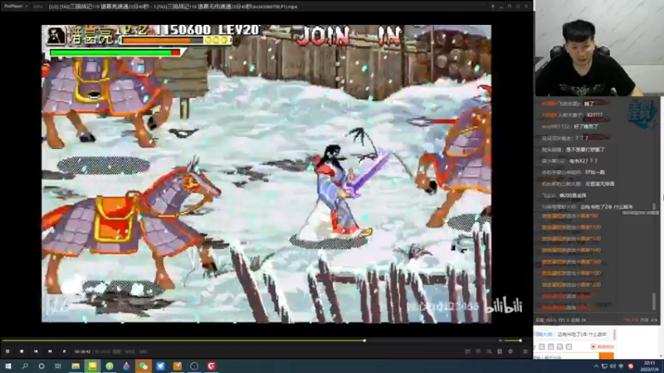Open Windows Search from the taskbar
The image size is (664, 373).
point(25,366)
